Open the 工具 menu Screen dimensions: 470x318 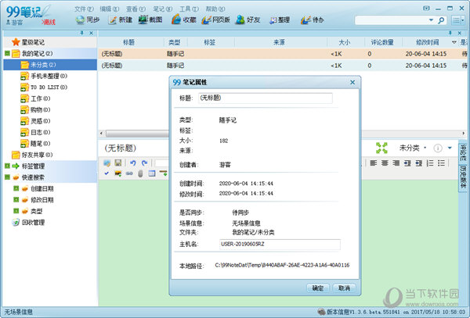coord(189,9)
